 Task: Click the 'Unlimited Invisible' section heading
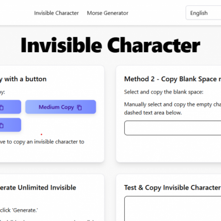[x=38, y=188]
